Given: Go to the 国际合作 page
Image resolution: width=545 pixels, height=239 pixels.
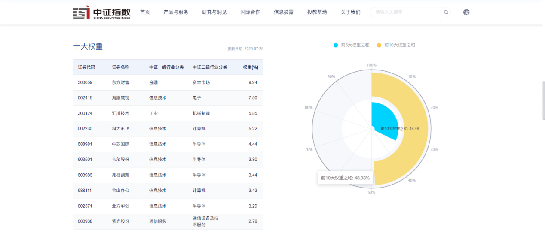Looking at the screenshot, I should click(250, 12).
